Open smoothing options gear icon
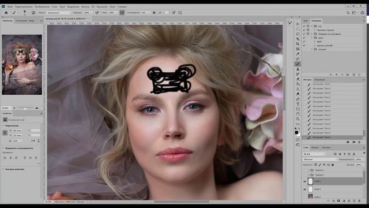Image resolution: width=369 pixels, height=208 pixels. pos(154,13)
